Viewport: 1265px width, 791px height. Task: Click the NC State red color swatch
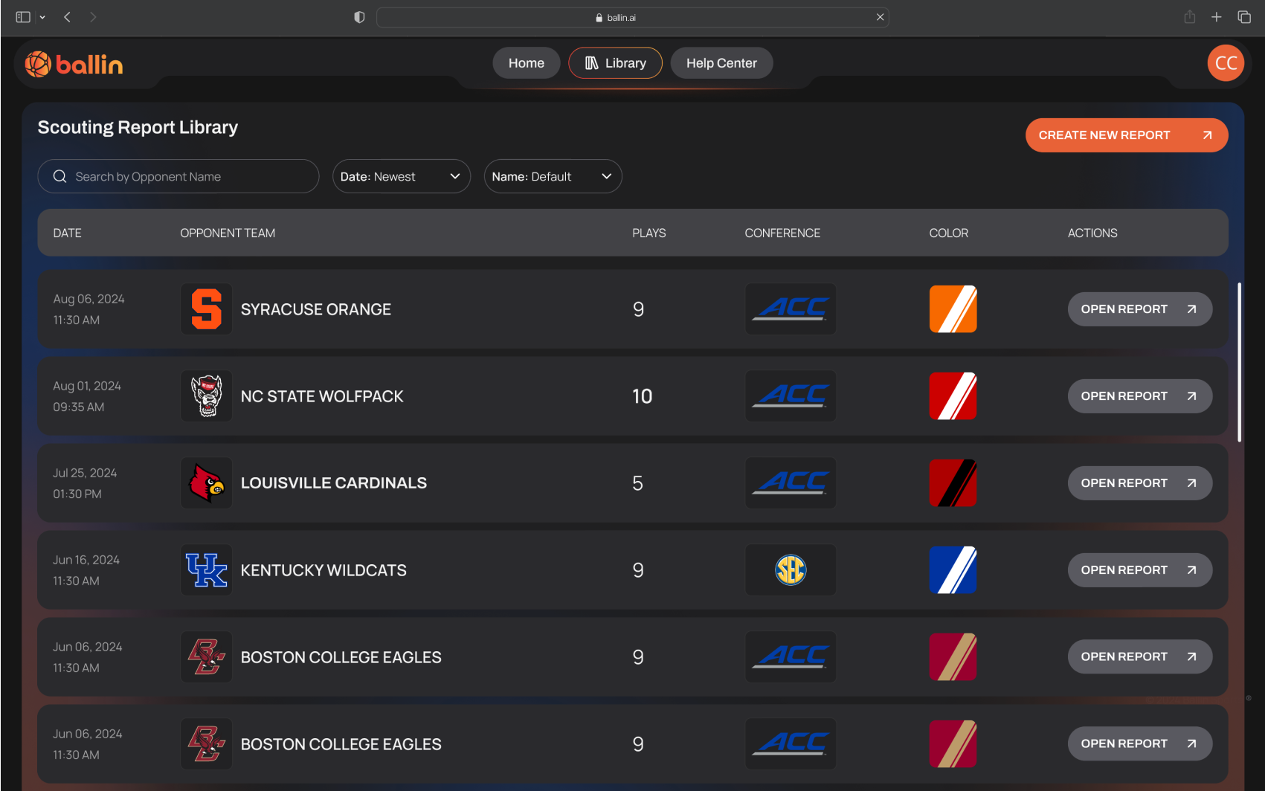(953, 396)
